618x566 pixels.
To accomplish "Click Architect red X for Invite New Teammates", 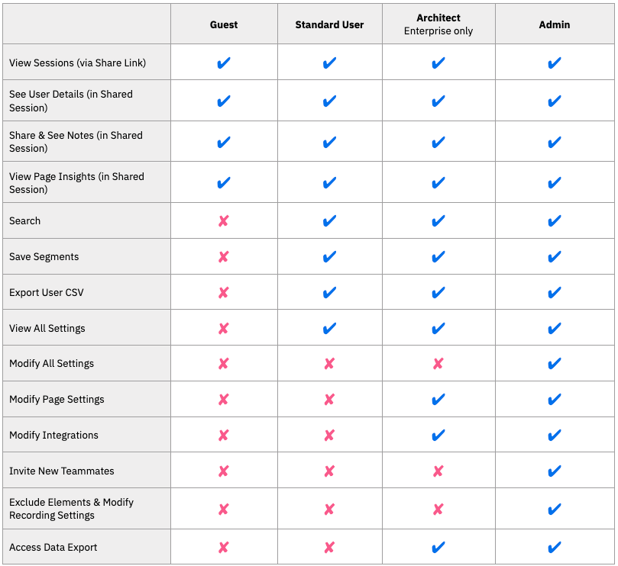I will 438,471.
